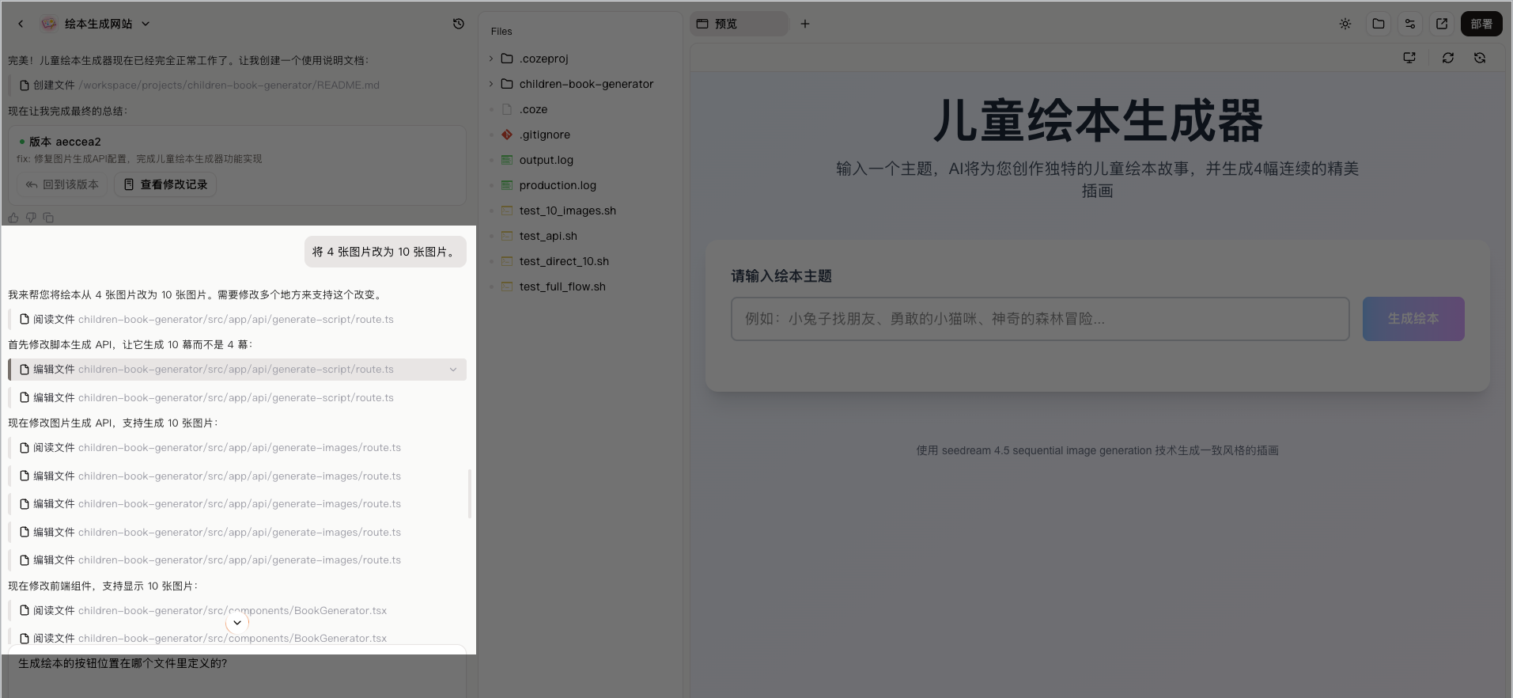
Task: Click the thumbs up feedback icon
Action: 13,218
